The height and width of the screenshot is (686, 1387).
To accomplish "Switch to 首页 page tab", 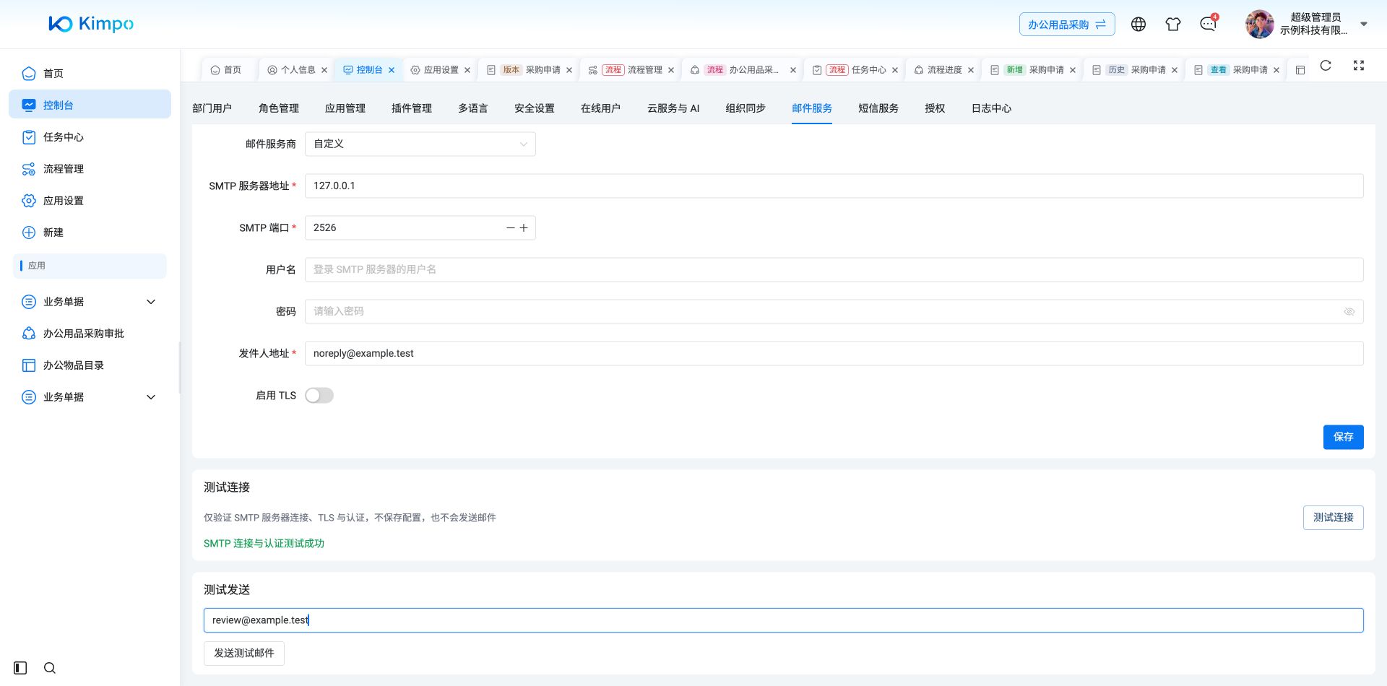I will [226, 70].
